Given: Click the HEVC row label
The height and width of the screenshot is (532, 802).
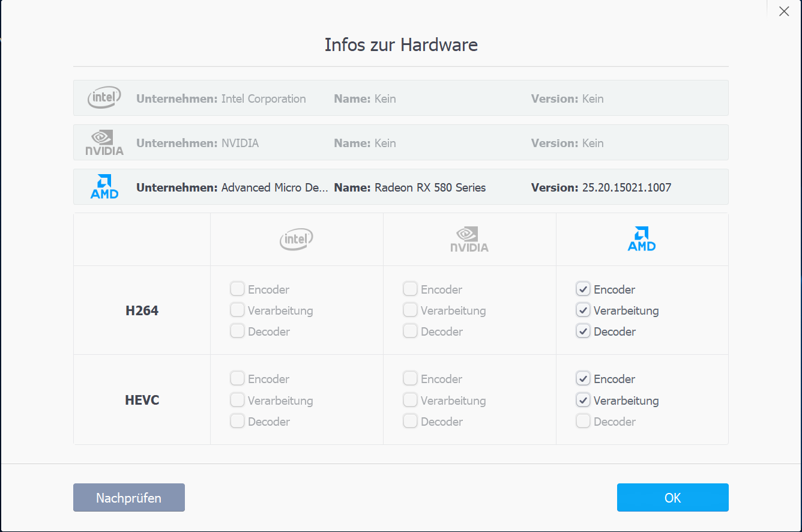Looking at the screenshot, I should 142,400.
